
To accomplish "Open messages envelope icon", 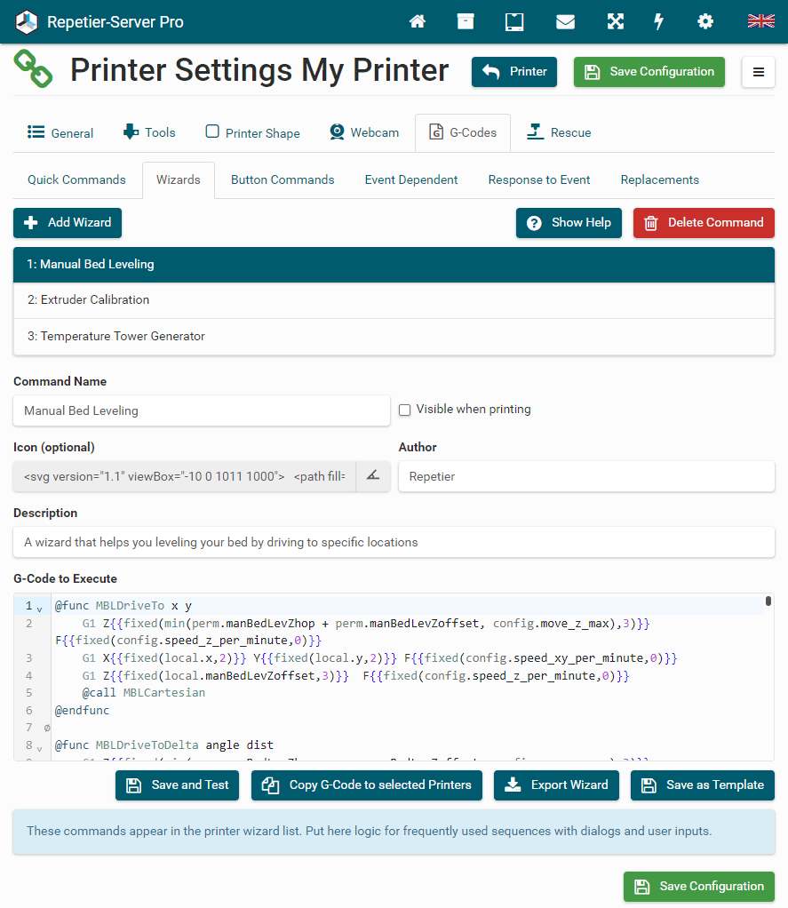I will (x=565, y=22).
